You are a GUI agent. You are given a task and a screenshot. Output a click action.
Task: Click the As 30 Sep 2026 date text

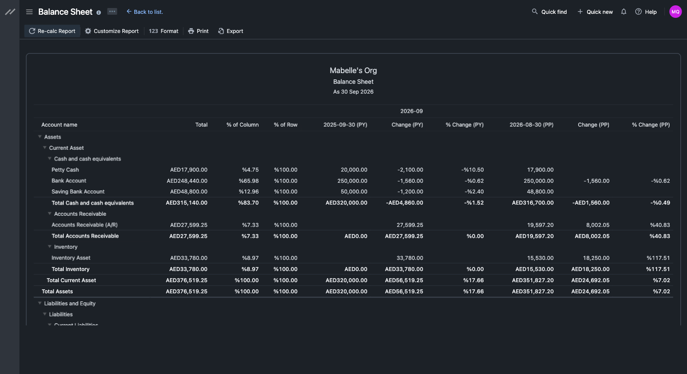coord(353,92)
